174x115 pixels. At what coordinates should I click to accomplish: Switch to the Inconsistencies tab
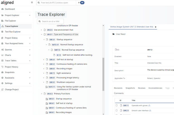click(x=155, y=88)
